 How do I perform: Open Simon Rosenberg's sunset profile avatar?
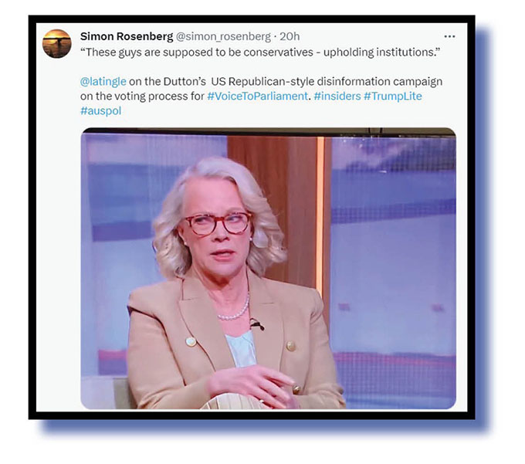click(57, 43)
